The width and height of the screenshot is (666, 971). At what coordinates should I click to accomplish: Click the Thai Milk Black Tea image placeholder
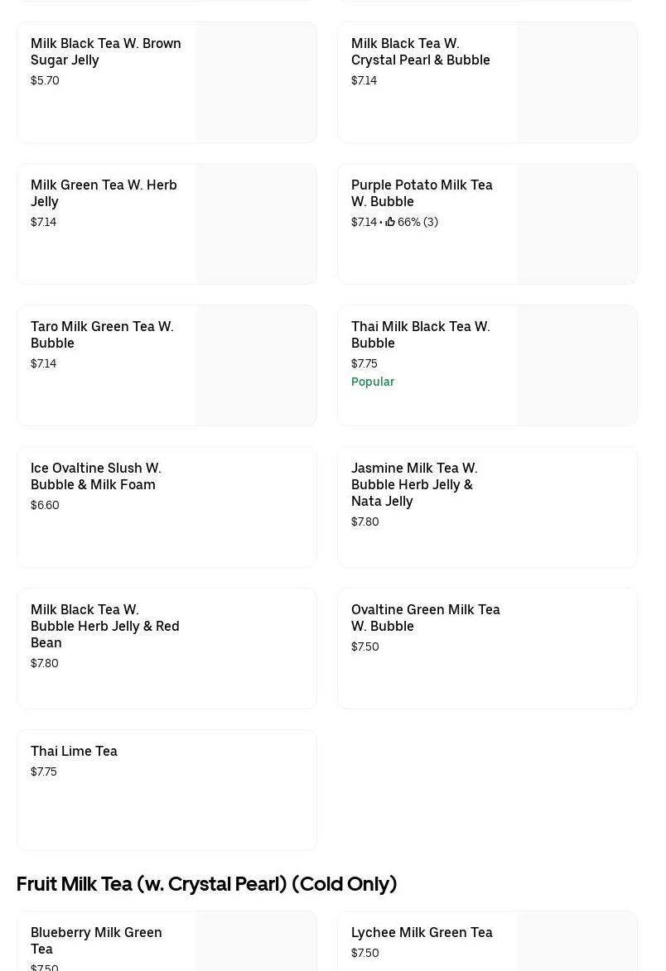tap(577, 366)
